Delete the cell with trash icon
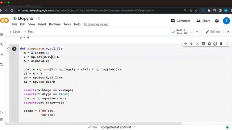 click(x=221, y=44)
